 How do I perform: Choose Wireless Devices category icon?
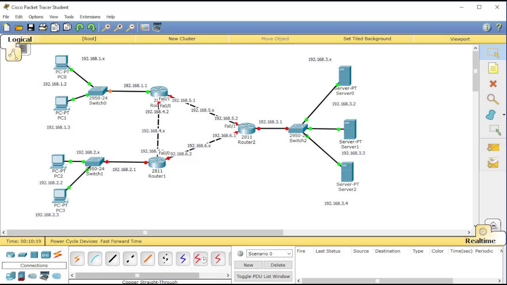click(x=46, y=255)
